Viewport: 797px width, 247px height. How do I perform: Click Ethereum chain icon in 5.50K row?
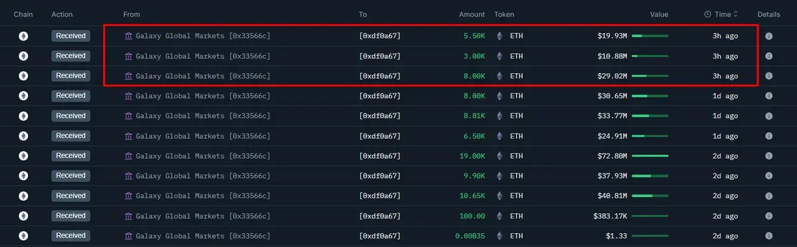point(23,36)
